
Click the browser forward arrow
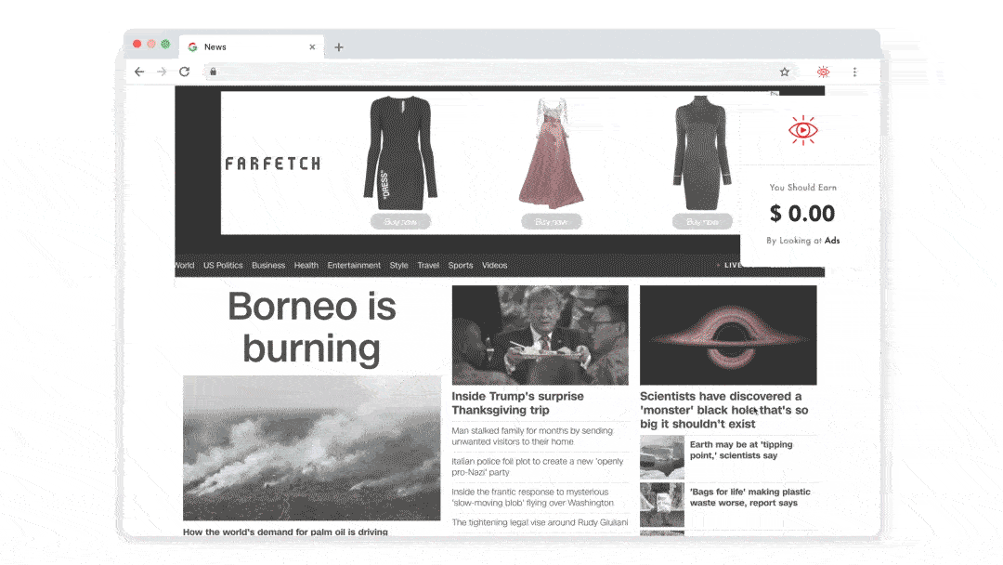162,72
